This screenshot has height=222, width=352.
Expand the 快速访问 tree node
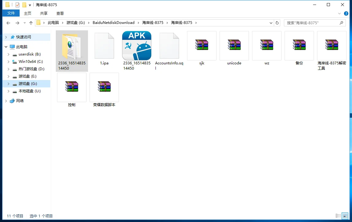pyautogui.click(x=6, y=37)
